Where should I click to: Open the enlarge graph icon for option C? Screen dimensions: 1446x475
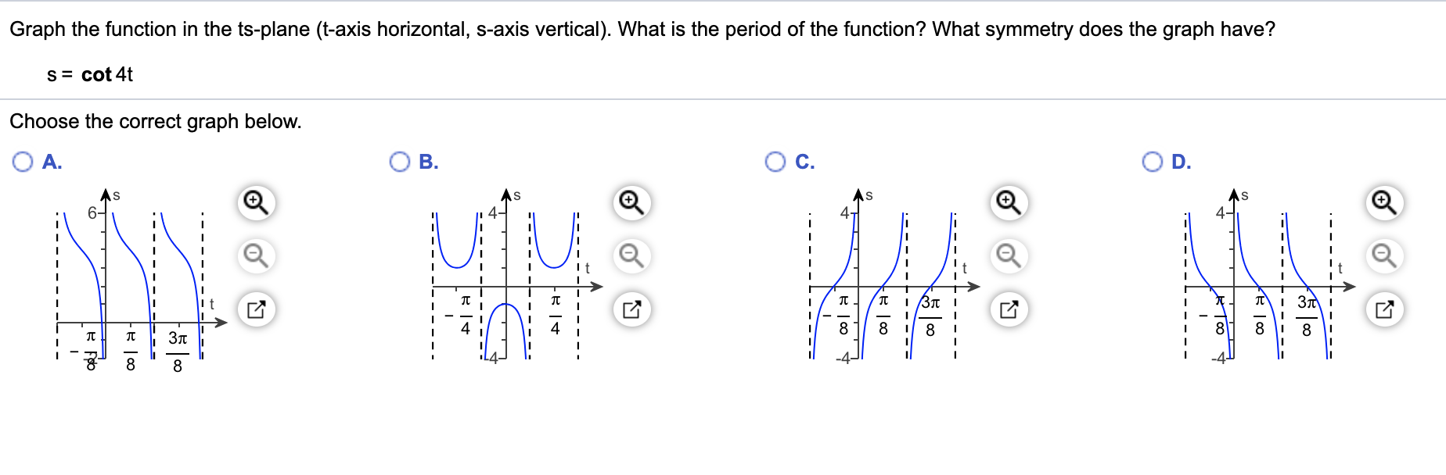coord(1009,309)
